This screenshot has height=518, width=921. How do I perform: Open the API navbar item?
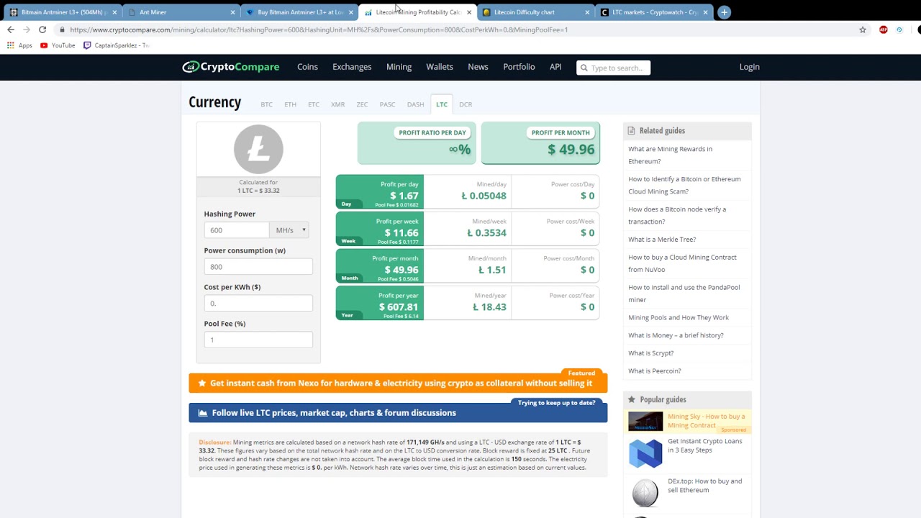555,67
